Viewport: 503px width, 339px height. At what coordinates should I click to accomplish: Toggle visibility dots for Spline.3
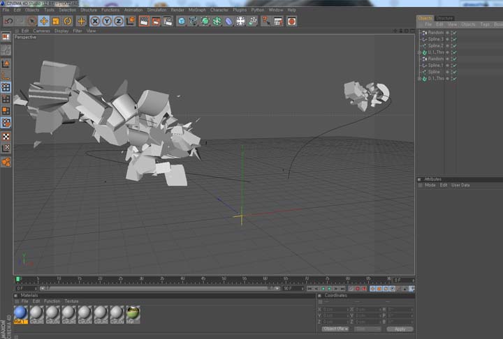(x=452, y=39)
